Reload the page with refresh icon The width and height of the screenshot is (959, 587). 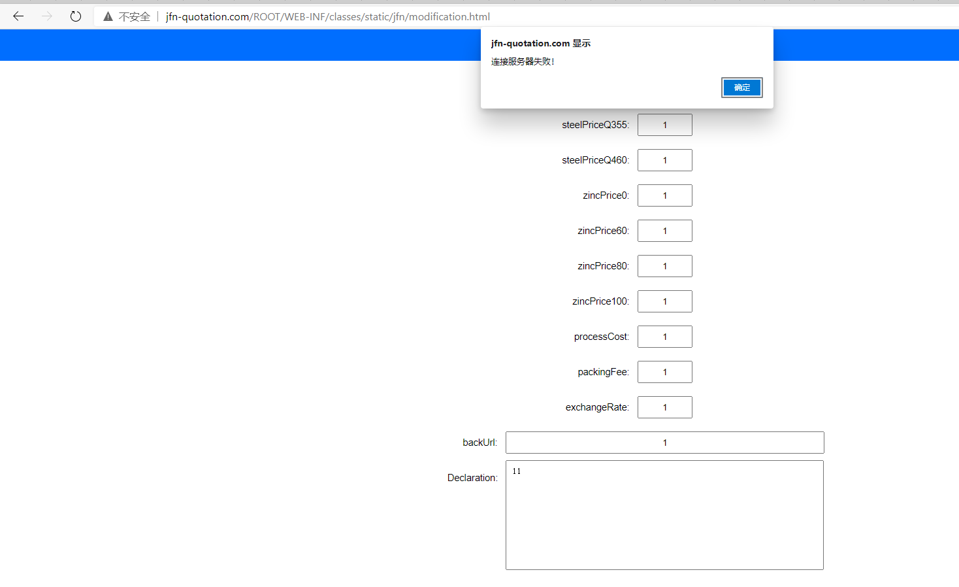tap(76, 16)
